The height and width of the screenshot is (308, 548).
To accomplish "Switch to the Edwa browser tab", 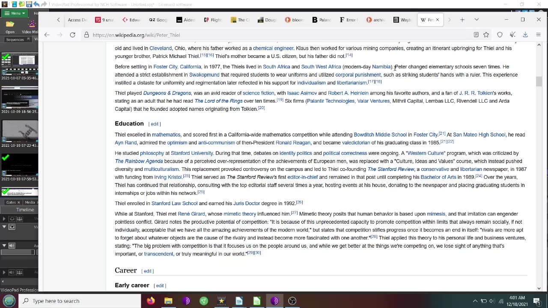I will [x=131, y=20].
